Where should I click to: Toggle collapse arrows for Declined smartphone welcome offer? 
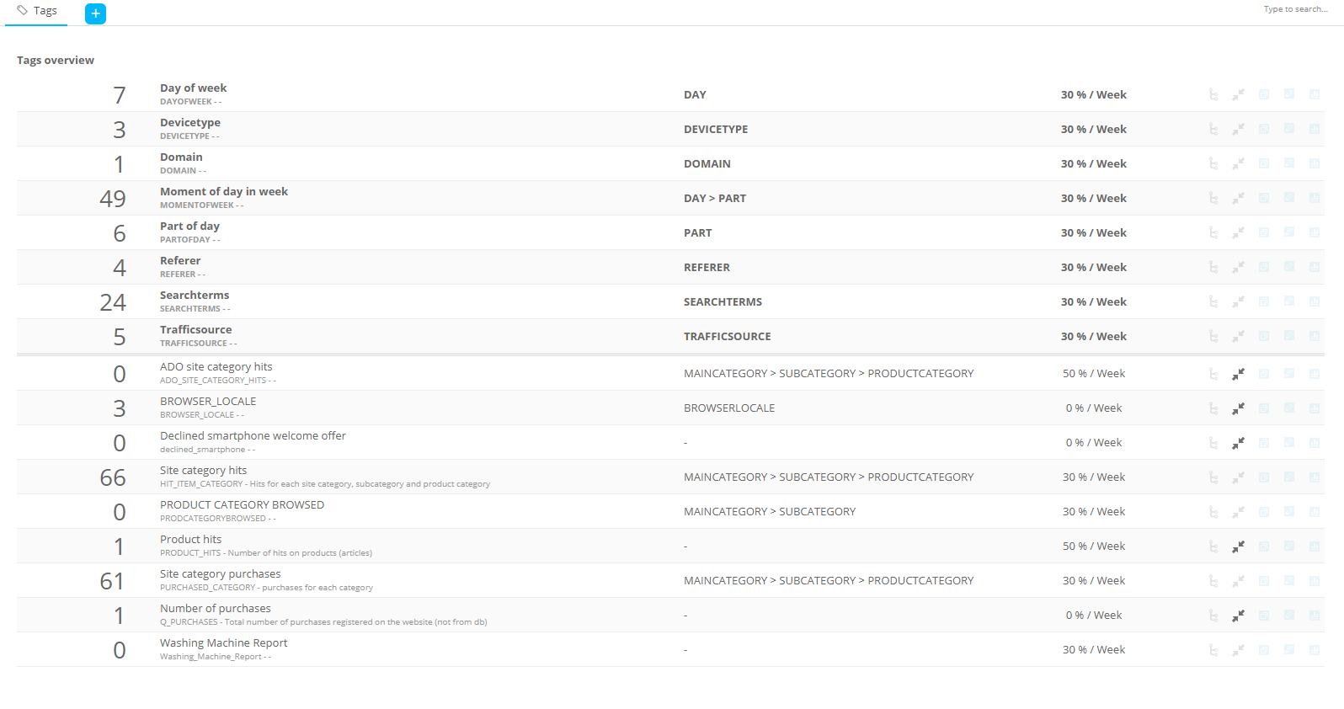(1239, 443)
